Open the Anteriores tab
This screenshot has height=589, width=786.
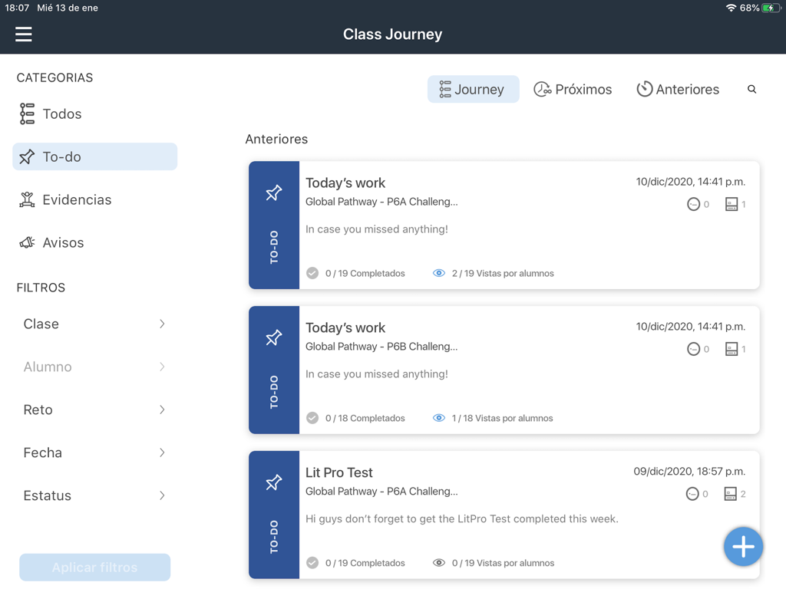click(x=679, y=89)
